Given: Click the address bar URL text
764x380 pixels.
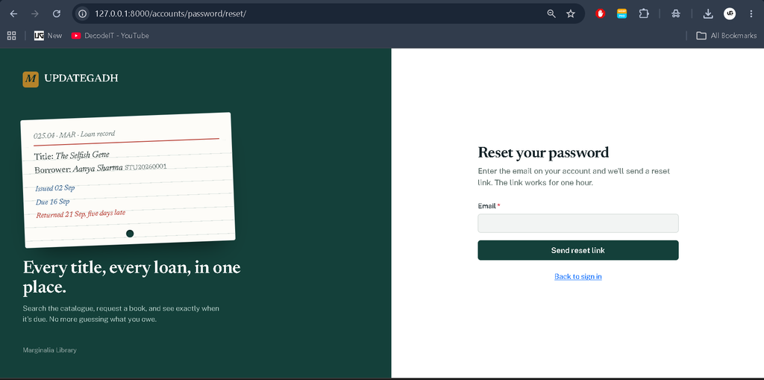Looking at the screenshot, I should tap(171, 13).
